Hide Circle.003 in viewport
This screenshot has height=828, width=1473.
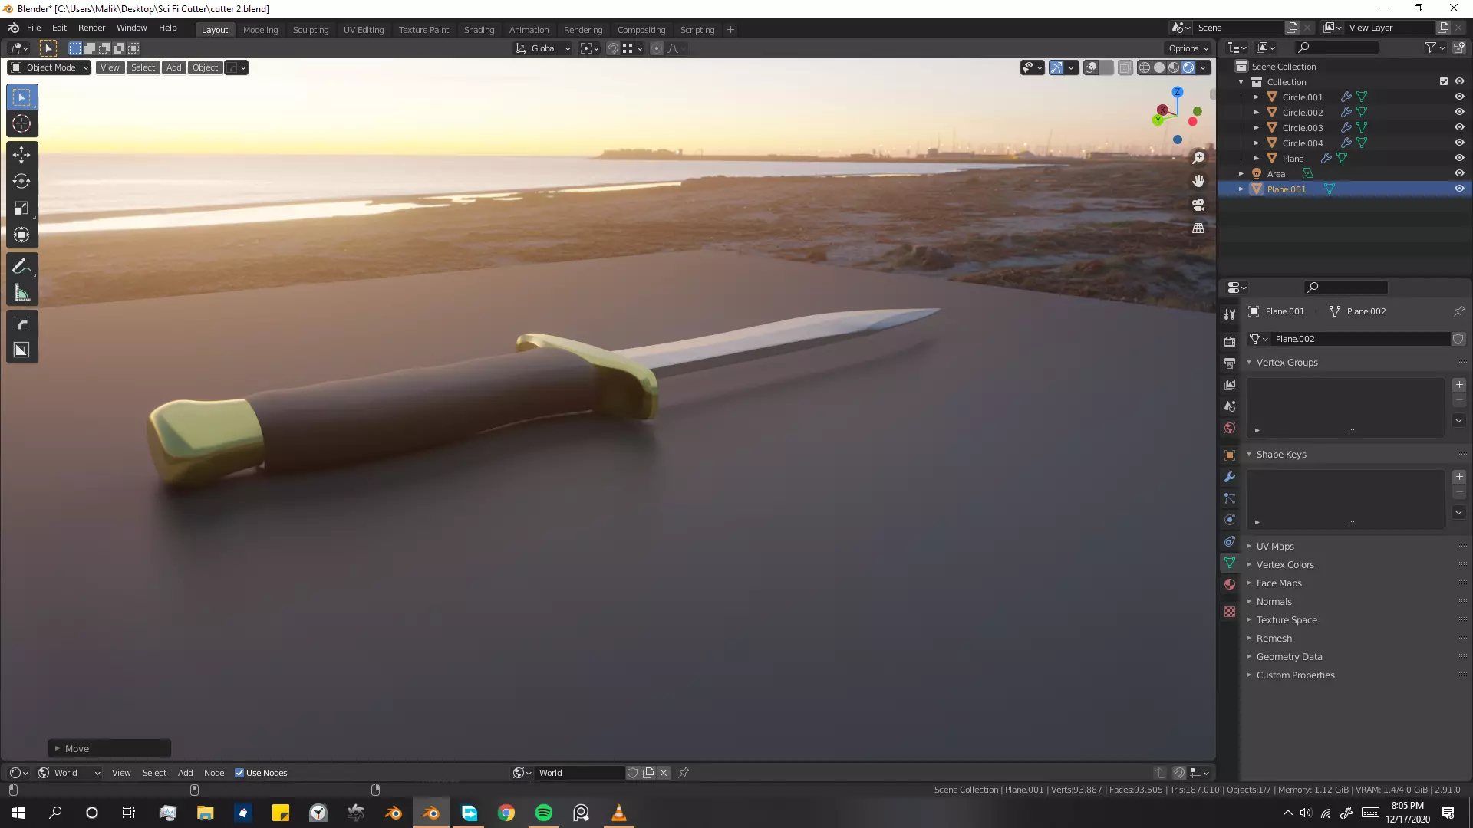(1459, 128)
